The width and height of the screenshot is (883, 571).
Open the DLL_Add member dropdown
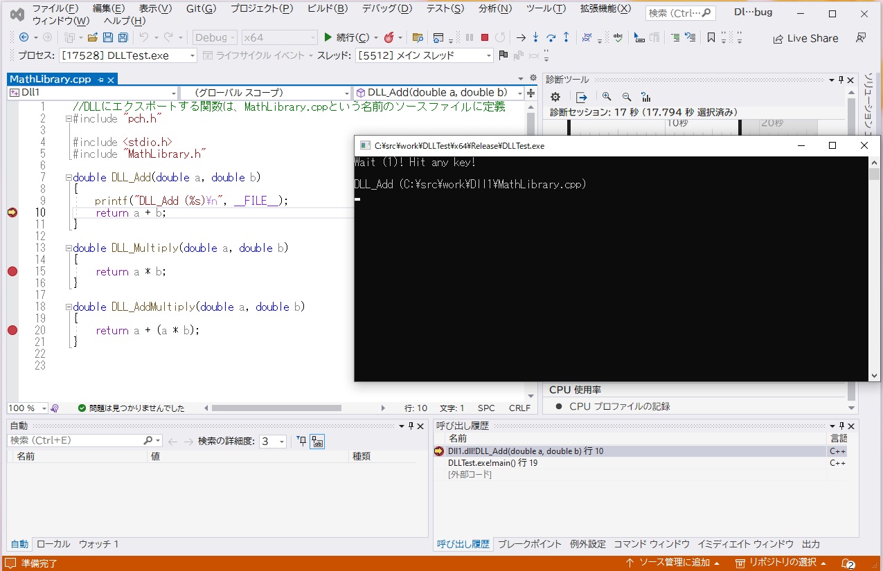click(439, 93)
